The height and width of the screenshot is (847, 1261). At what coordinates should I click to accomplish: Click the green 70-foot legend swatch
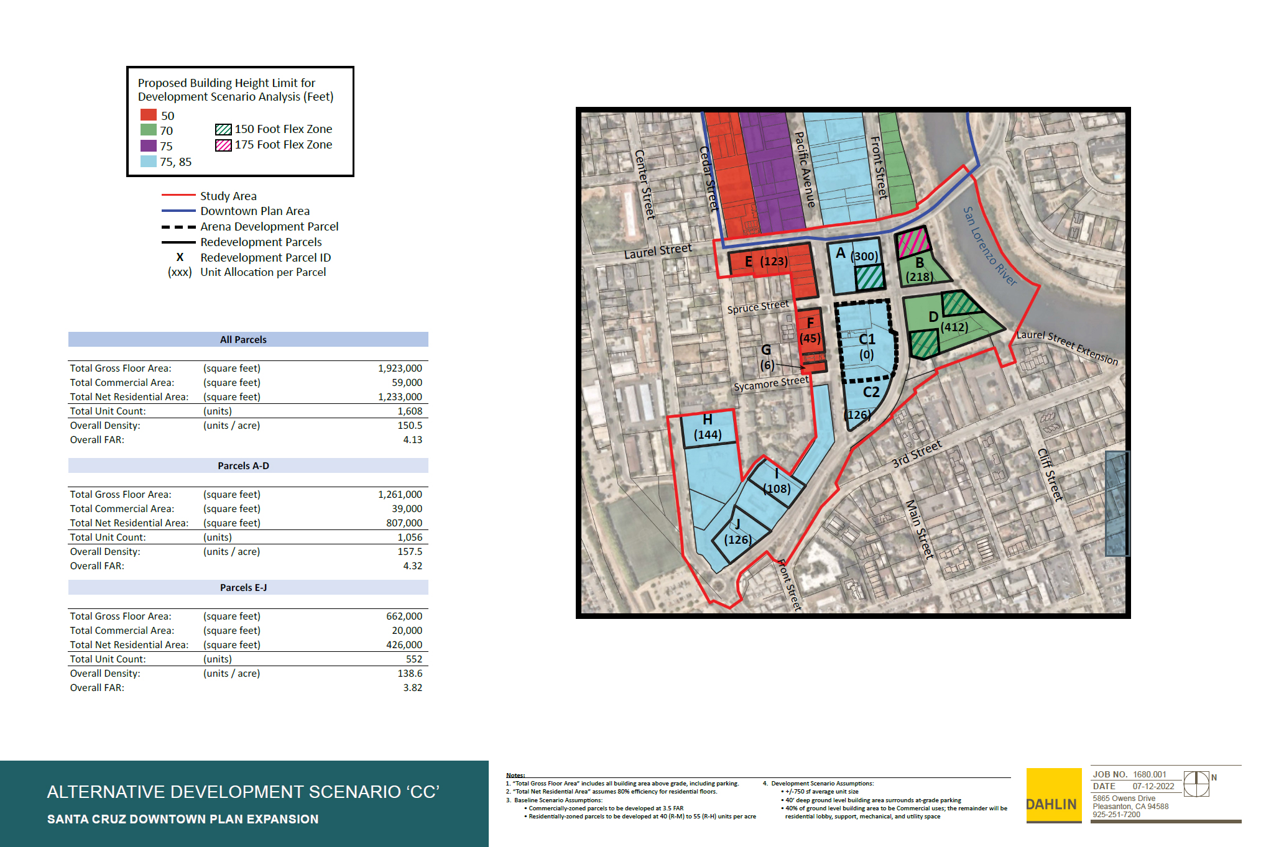click(x=148, y=130)
